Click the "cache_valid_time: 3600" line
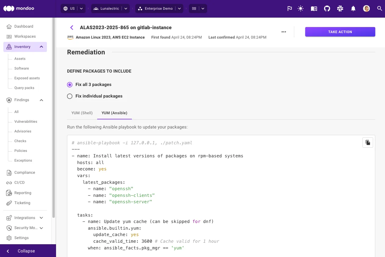 (123, 241)
